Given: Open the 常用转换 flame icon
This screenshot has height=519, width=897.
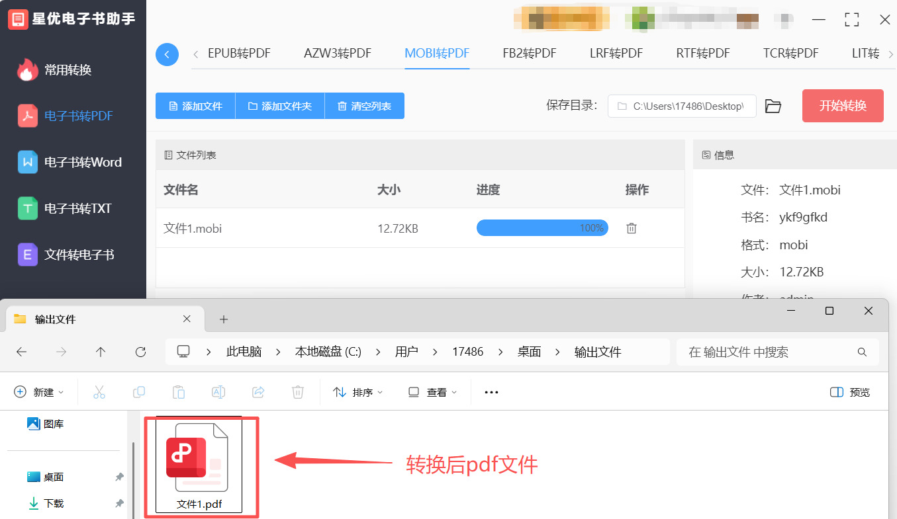Looking at the screenshot, I should tap(27, 69).
